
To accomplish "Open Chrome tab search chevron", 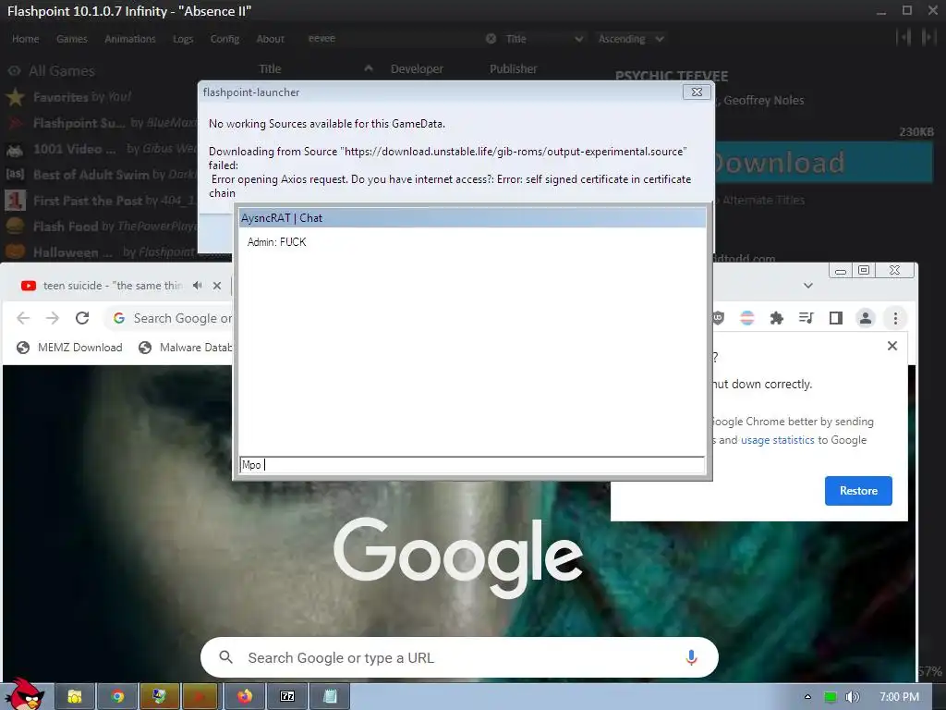I will [808, 286].
